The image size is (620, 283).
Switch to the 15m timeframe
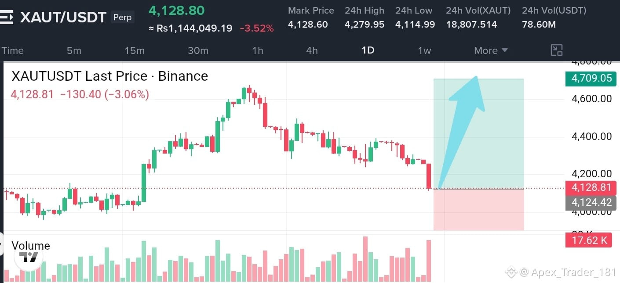coord(135,50)
